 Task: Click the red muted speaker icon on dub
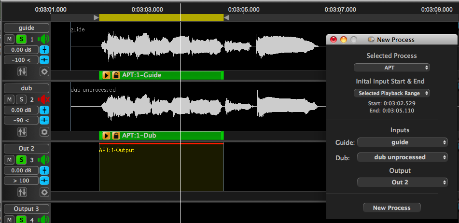43,99
